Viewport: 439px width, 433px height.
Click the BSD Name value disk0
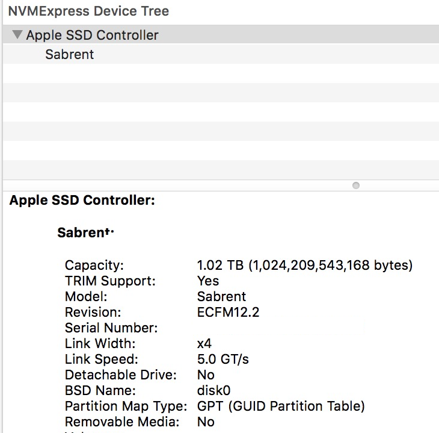(x=213, y=390)
